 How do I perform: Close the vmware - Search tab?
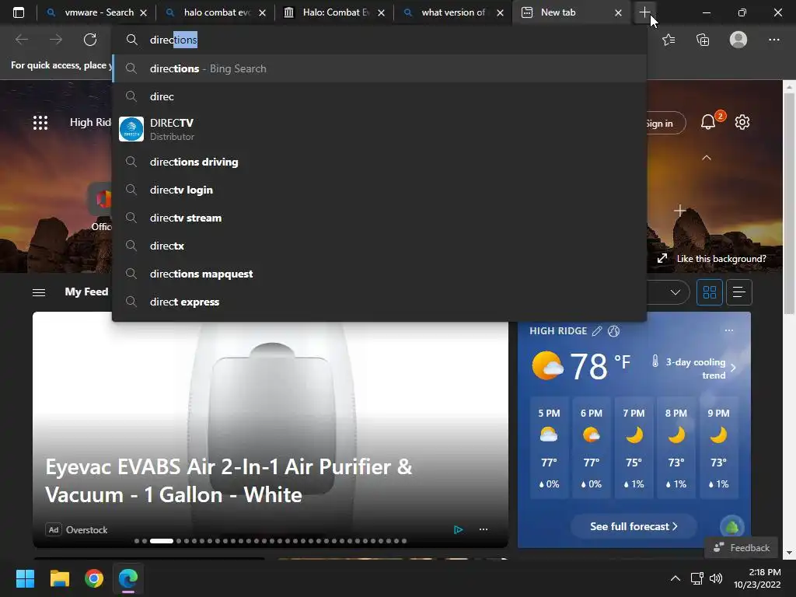tap(143, 12)
